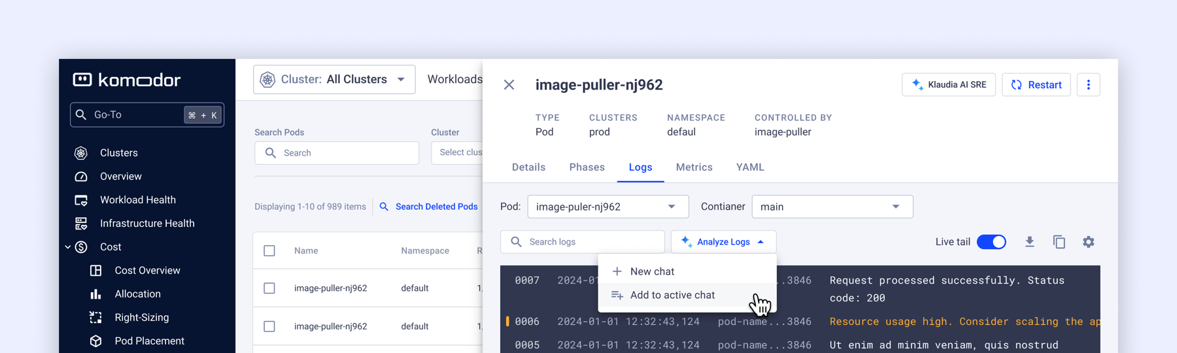
Task: Click the ⌘ + K shortcut badge
Action: pos(203,115)
